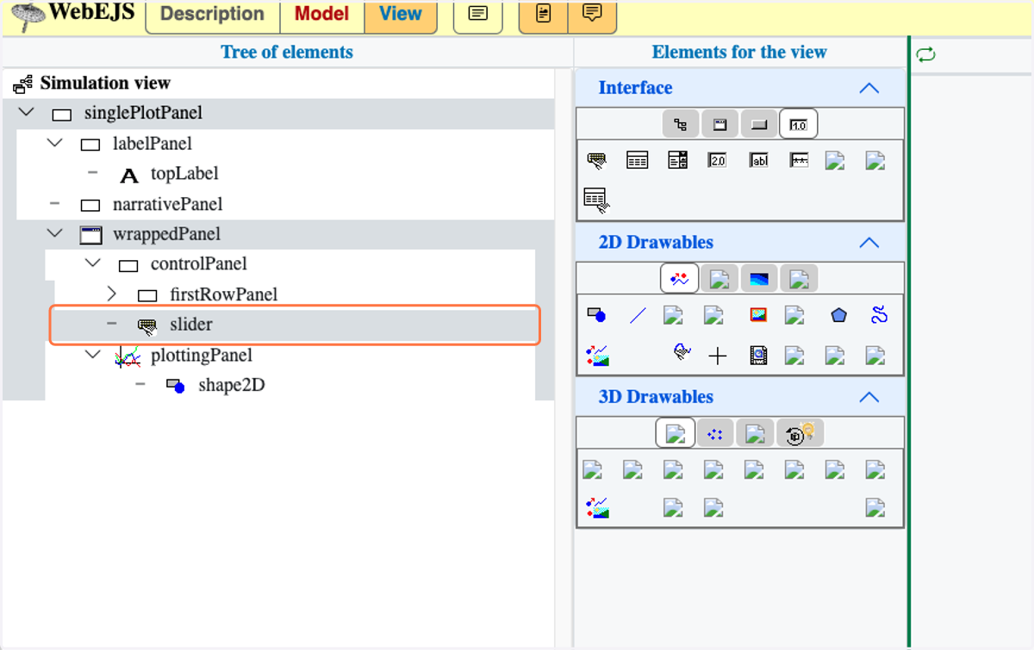Open the window subtab in Interface palette
This screenshot has width=1034, height=650.
pos(719,125)
